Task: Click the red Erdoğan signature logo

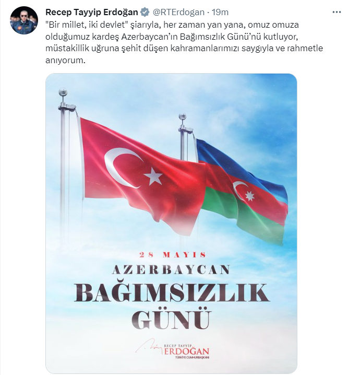Action: tap(173, 349)
